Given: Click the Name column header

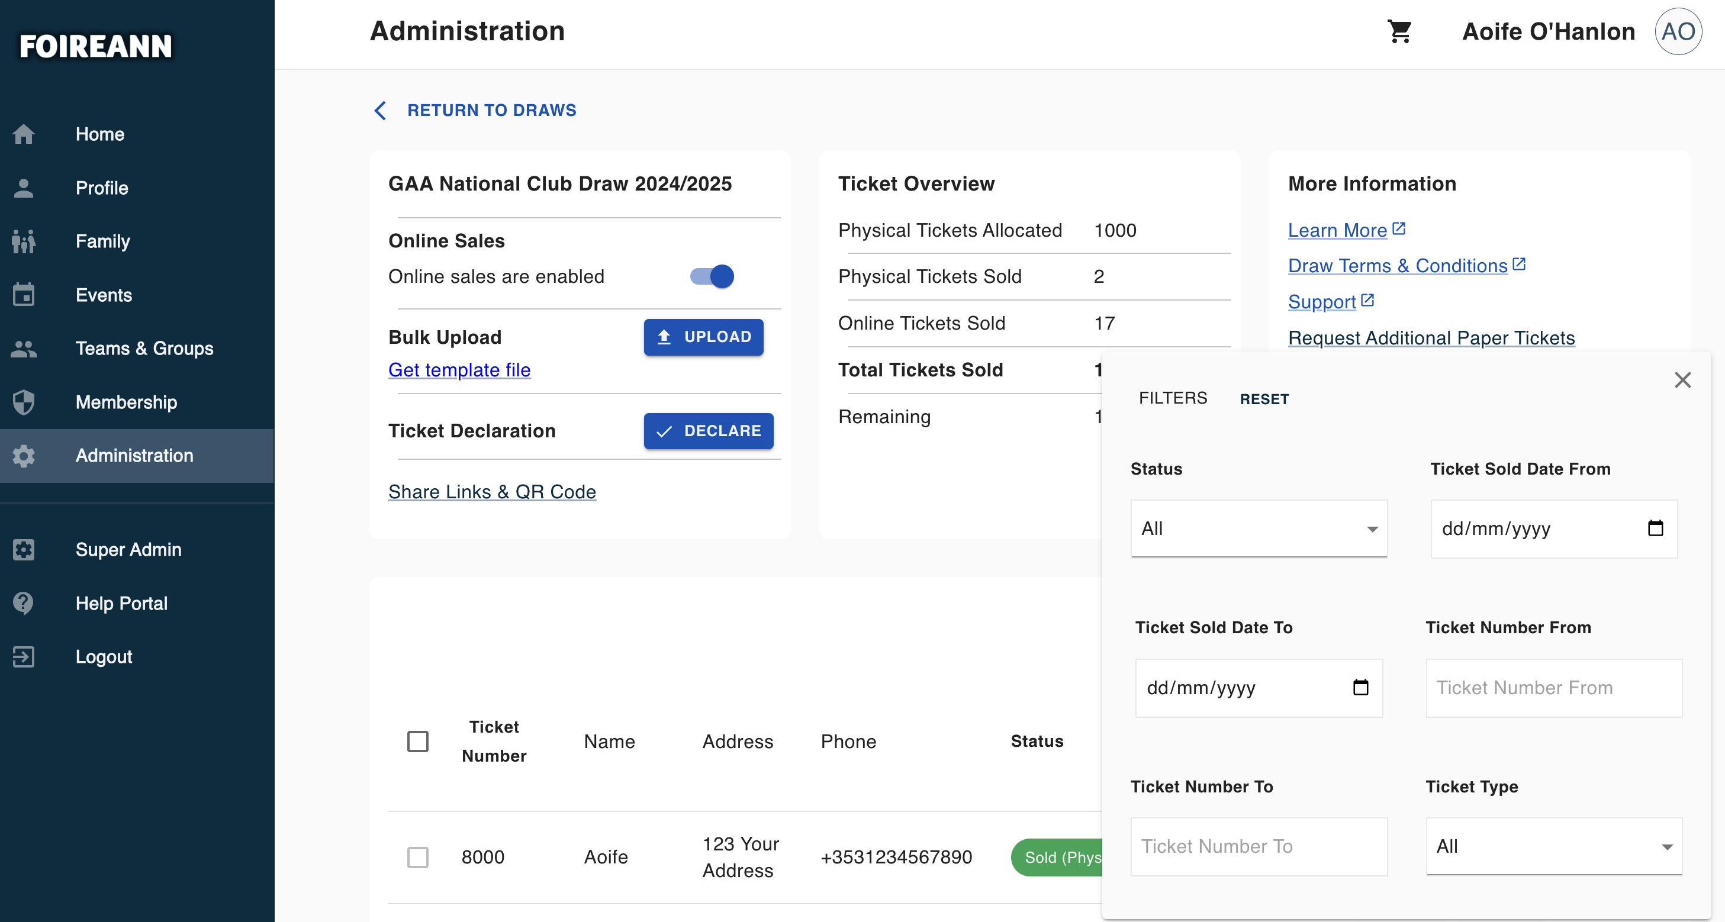Looking at the screenshot, I should (609, 742).
